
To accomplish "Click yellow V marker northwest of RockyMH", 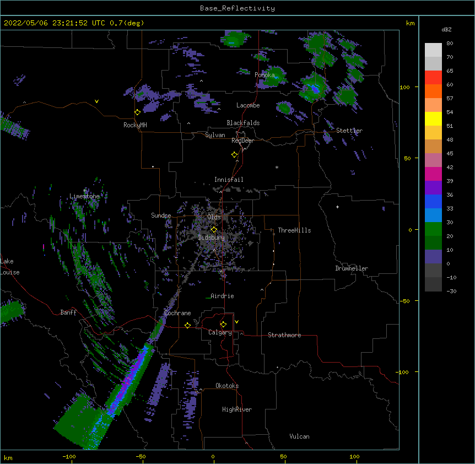I will click(x=96, y=101).
